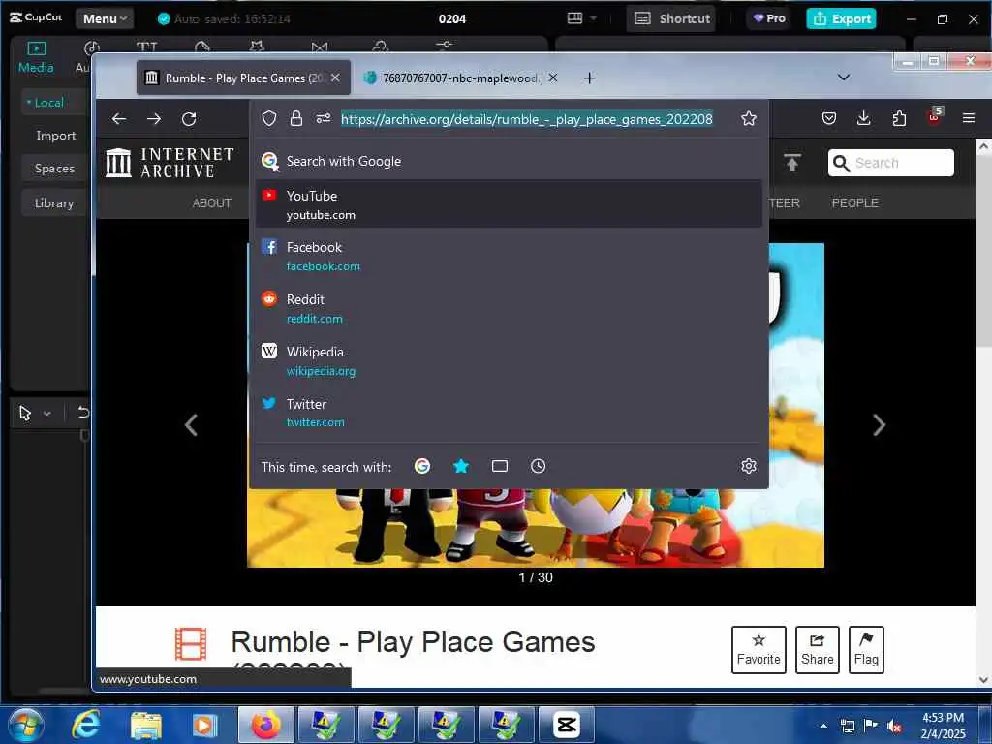Go to previous image in carousel
Screen dimensions: 992x744
tap(191, 424)
